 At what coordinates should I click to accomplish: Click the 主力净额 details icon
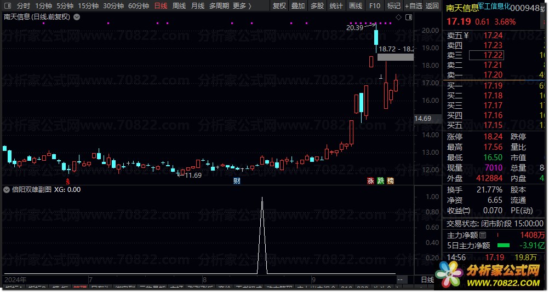tap(483, 235)
